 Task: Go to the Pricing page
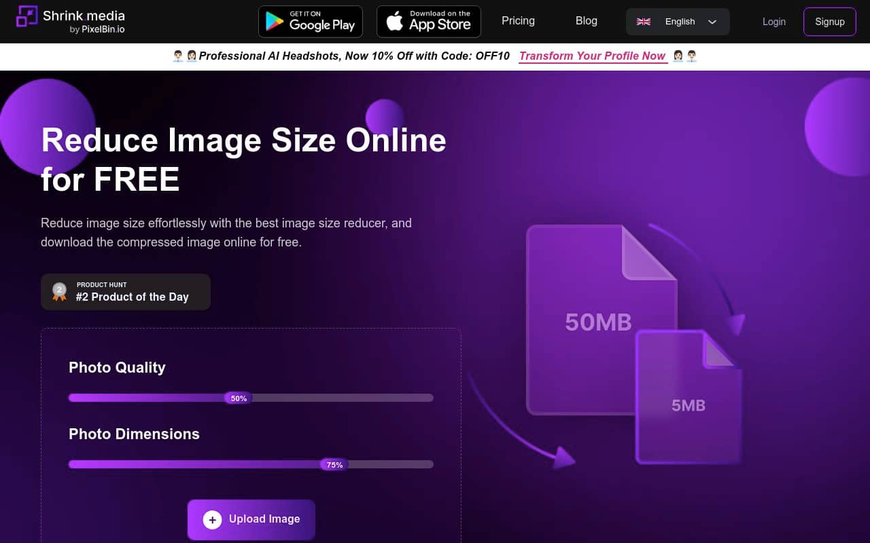coord(518,20)
